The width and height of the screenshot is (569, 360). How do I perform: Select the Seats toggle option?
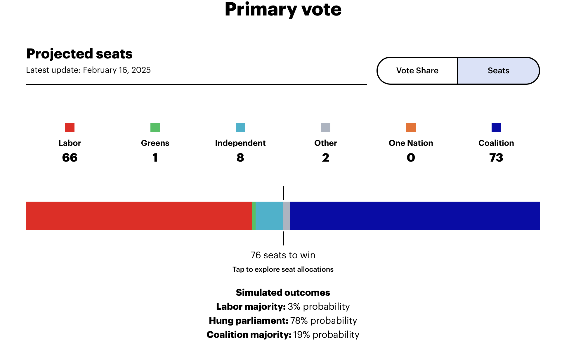pos(498,71)
